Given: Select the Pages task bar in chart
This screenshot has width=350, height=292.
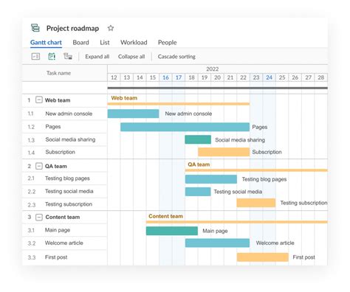Looking at the screenshot, I should (x=185, y=127).
